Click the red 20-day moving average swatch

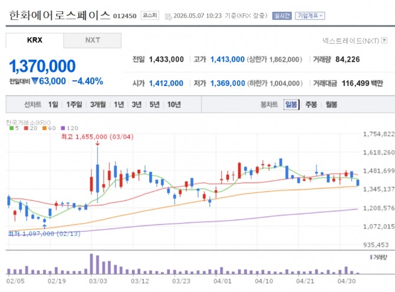click(x=26, y=128)
